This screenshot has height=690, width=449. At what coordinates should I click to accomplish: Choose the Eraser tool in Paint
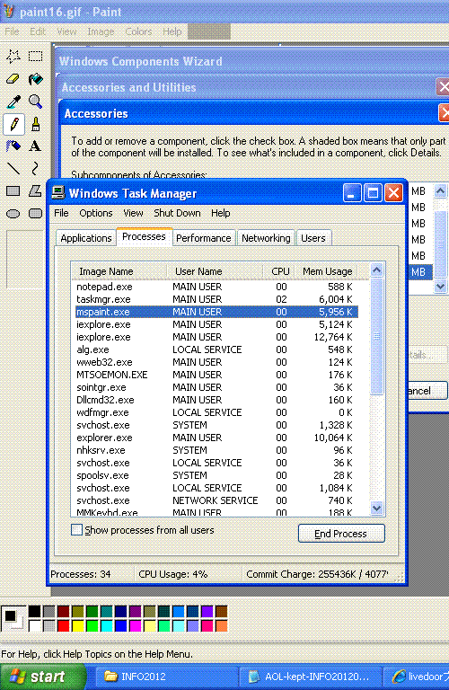point(13,79)
